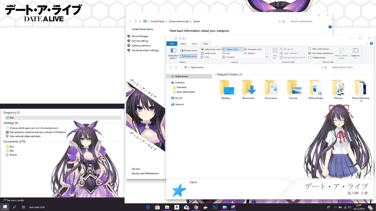Switch to the Home ribbon tab
This screenshot has width=376, height=211.
(x=183, y=44)
